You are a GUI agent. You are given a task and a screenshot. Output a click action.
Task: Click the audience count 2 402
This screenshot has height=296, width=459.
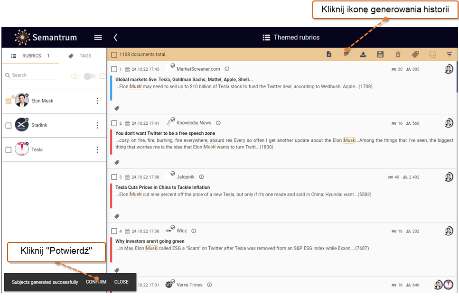pos(414,177)
